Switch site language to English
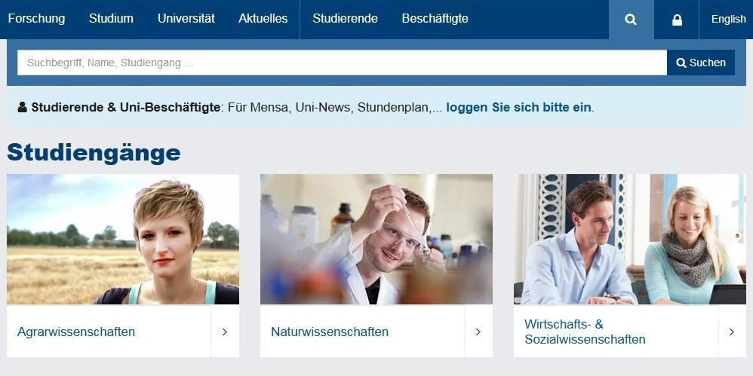Image resolution: width=753 pixels, height=376 pixels. click(729, 20)
